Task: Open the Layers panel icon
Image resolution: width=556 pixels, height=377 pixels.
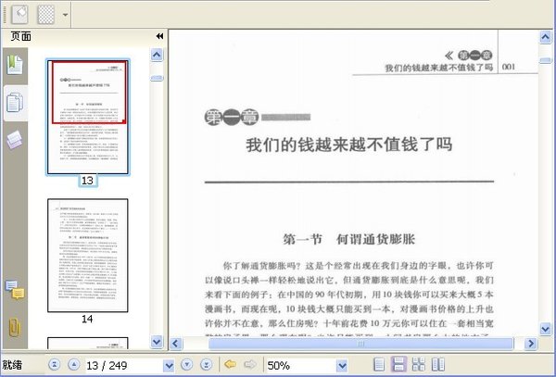Action: click(15, 140)
